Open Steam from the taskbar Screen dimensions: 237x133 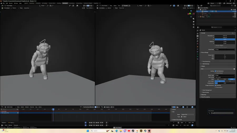[x=145, y=131]
